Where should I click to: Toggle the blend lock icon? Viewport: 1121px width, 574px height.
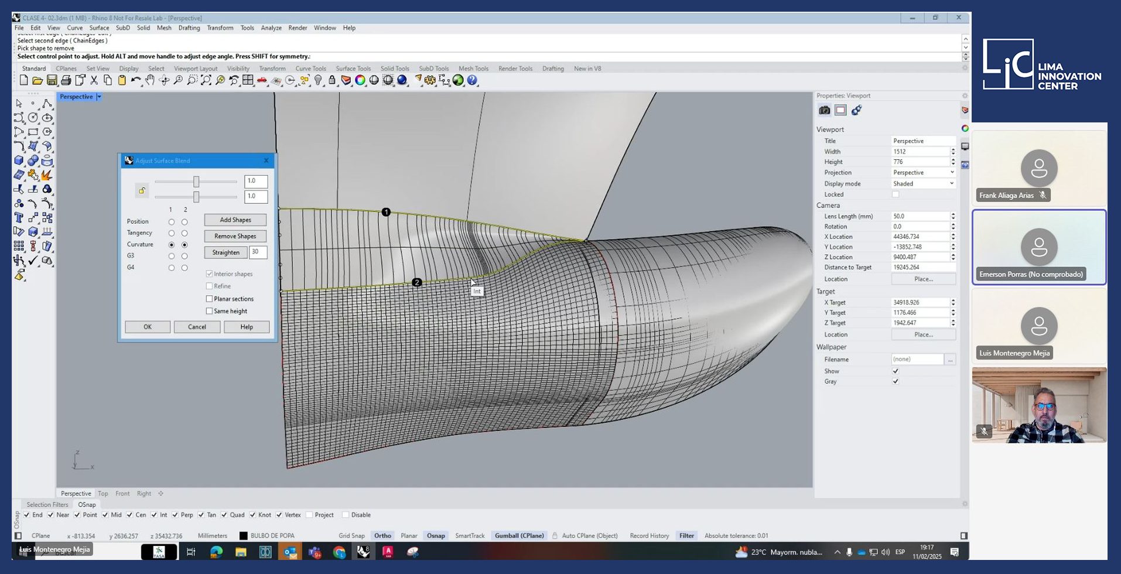click(x=142, y=190)
